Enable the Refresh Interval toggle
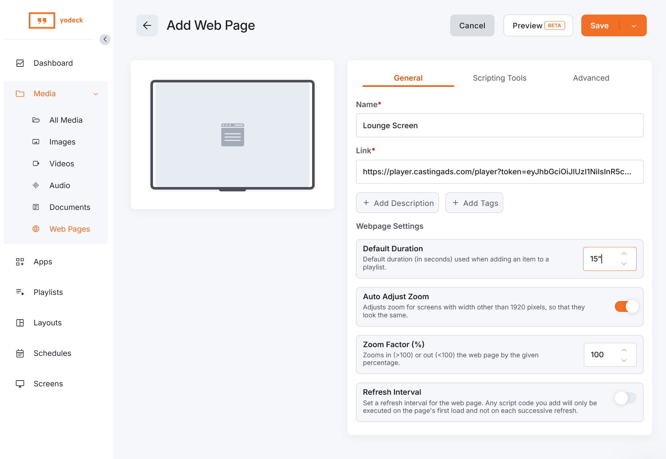666x459 pixels. point(626,398)
